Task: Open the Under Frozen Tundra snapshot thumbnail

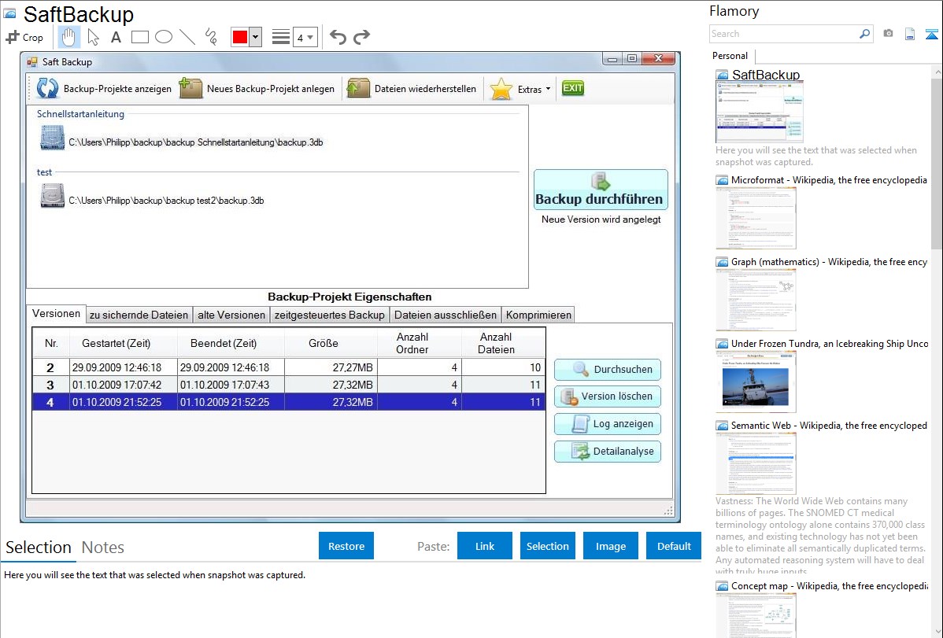Action: [756, 382]
